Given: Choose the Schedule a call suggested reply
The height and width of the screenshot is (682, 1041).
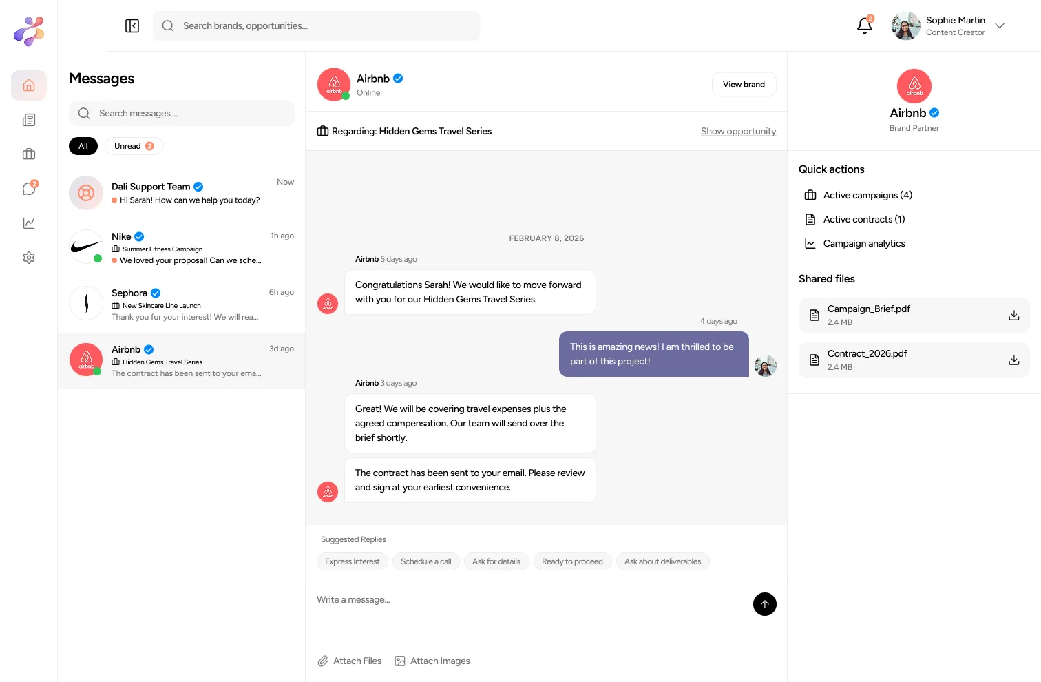Looking at the screenshot, I should tap(425, 561).
